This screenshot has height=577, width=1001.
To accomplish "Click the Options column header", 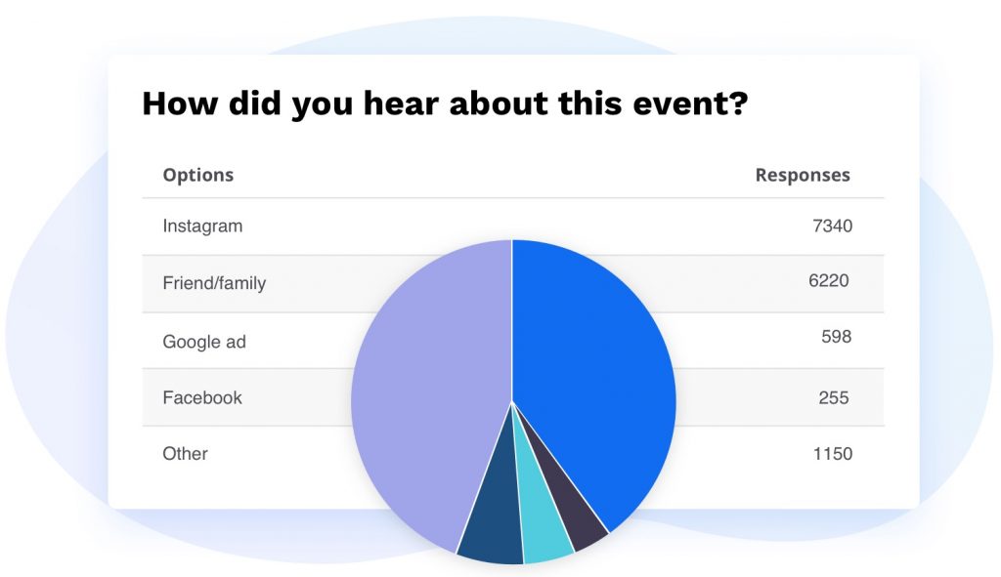I will click(x=197, y=176).
